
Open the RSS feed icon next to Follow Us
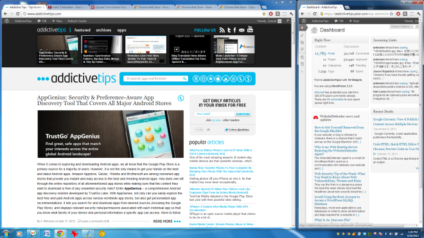point(222,30)
